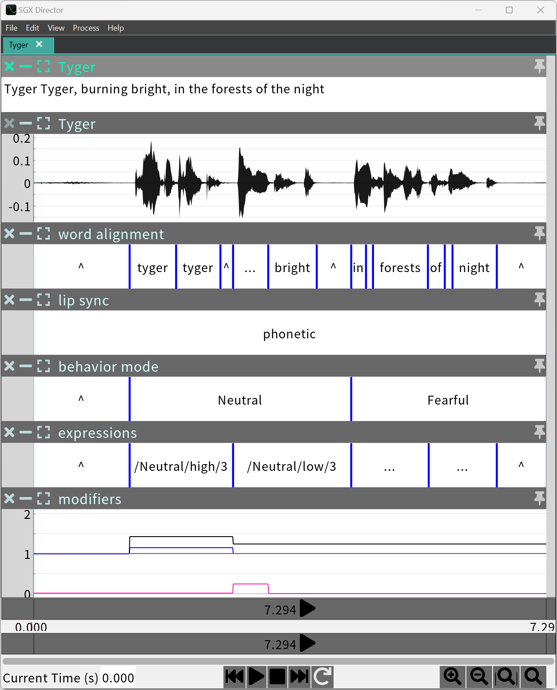Expand the expressions panel to full view
The image size is (557, 690).
pos(43,432)
